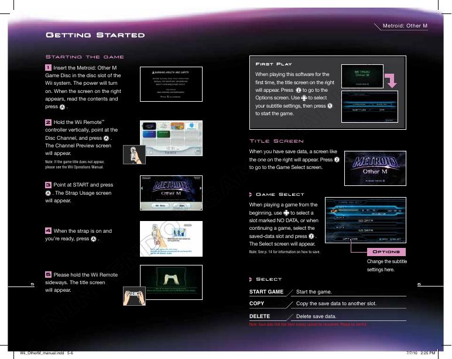
Task: Click the 'Game Select' heading text
Action: coord(280,195)
